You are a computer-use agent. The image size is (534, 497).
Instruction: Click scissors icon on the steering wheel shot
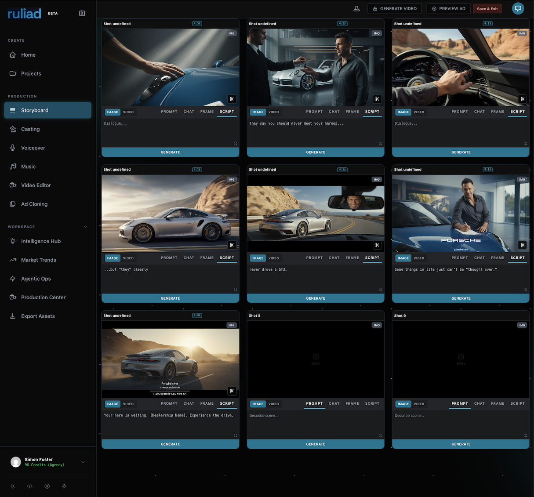522,99
